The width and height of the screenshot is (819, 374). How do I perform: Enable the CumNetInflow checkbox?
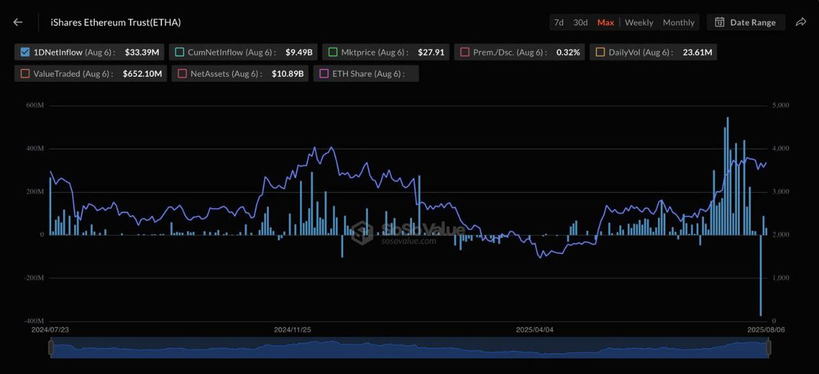179,52
